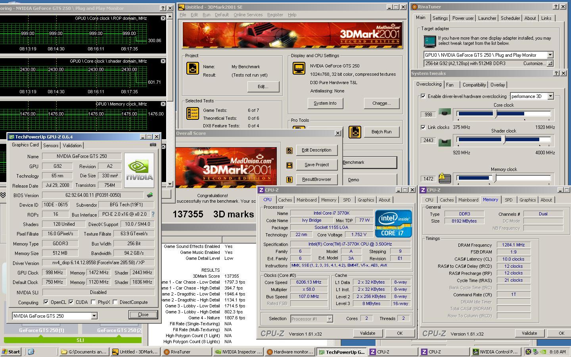
Task: Click the Shader clock slider in RivaTuner
Action: 504,140
